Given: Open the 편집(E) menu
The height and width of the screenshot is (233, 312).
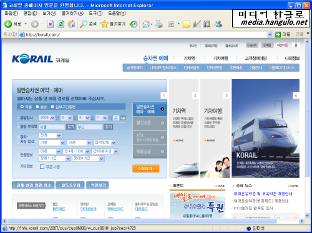Looking at the screenshot, I should (x=31, y=13).
